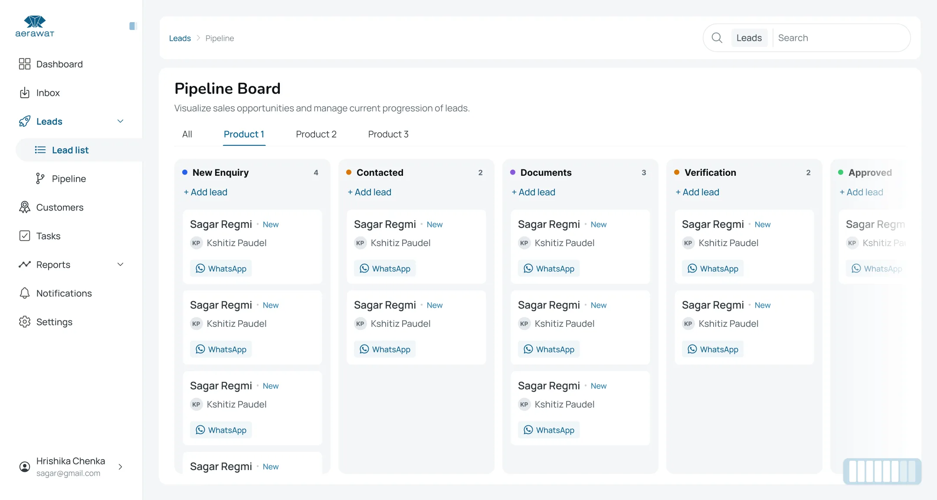Click the Lead list icon
The image size is (937, 500).
(x=40, y=150)
